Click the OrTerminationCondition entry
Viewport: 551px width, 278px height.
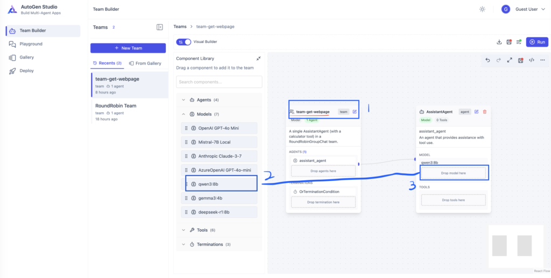tap(323, 192)
